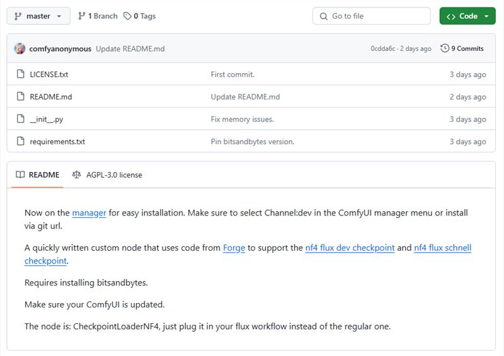Click the book icon on README tab
This screenshot has width=504, height=356.
pyautogui.click(x=20, y=175)
